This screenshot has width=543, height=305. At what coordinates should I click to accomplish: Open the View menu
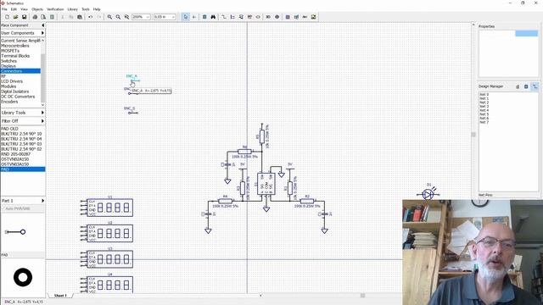pyautogui.click(x=25, y=9)
